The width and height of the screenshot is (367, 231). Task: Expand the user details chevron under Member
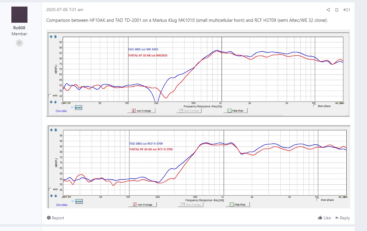[x=19, y=43]
